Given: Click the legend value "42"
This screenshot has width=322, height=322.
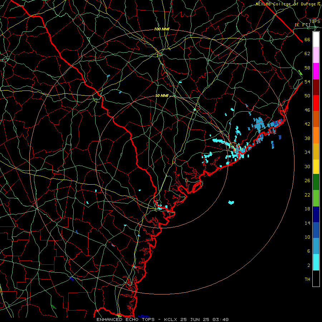Looking at the screenshot, I should [307, 124].
